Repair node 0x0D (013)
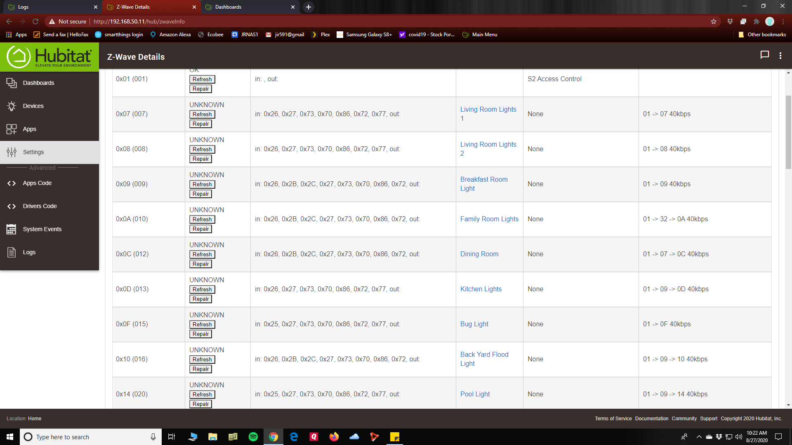The width and height of the screenshot is (792, 445). (200, 299)
